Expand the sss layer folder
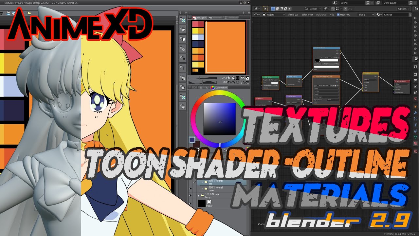 point(202,182)
